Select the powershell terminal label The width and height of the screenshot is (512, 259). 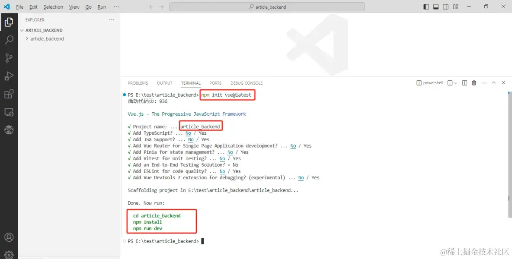pos(430,83)
